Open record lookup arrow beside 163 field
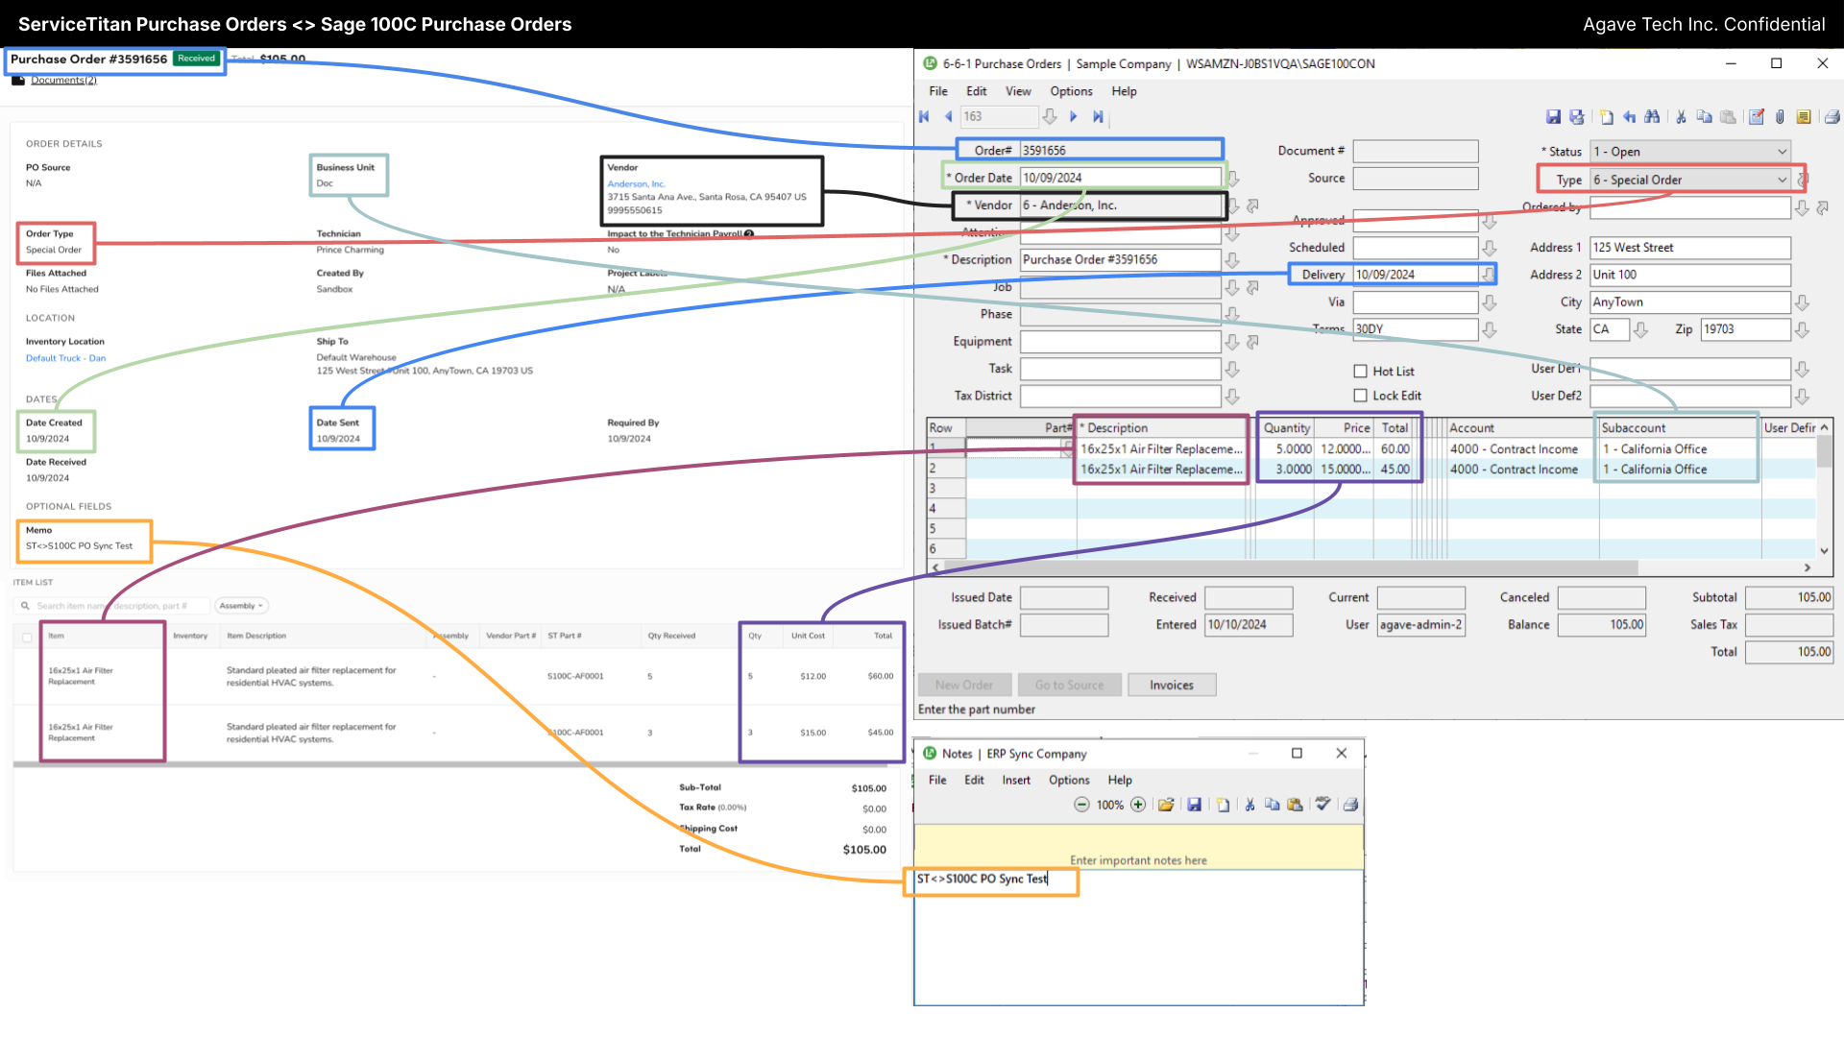 point(1050,117)
